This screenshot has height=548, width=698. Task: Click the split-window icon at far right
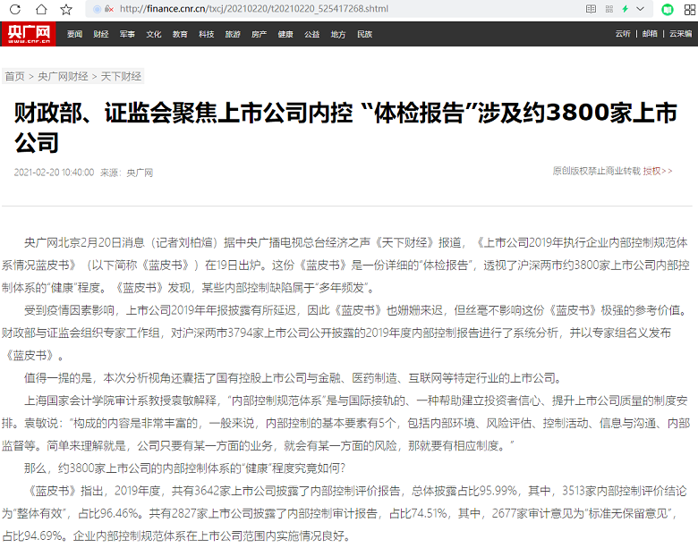[689, 9]
